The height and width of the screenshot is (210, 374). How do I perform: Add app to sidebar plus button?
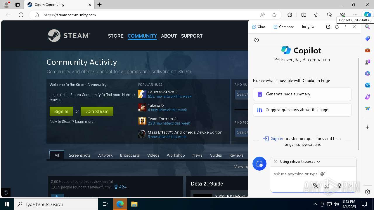click(x=368, y=127)
